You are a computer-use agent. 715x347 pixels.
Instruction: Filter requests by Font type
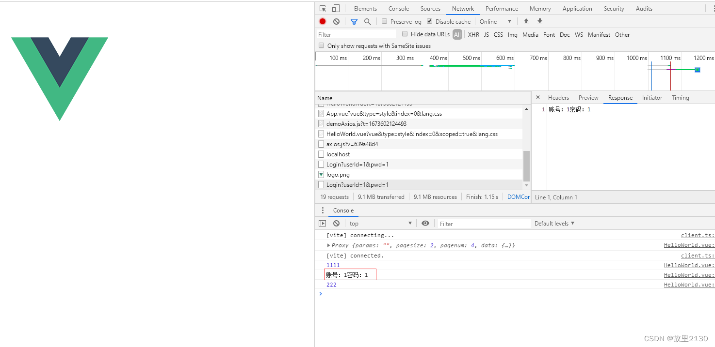[549, 34]
